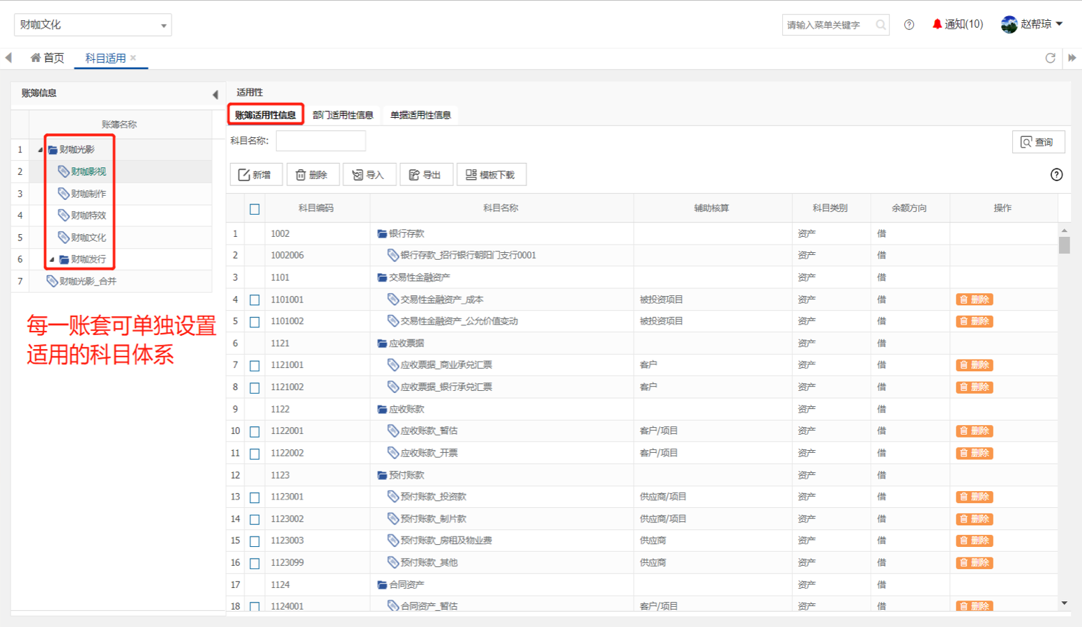Click the home icon 首页

36,58
